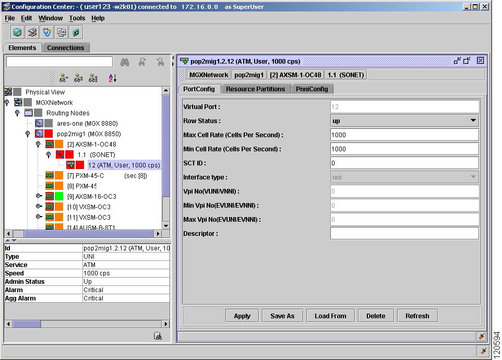Click the 1.1 (SONET) breadcrumb button
502x360 pixels.
(346, 75)
